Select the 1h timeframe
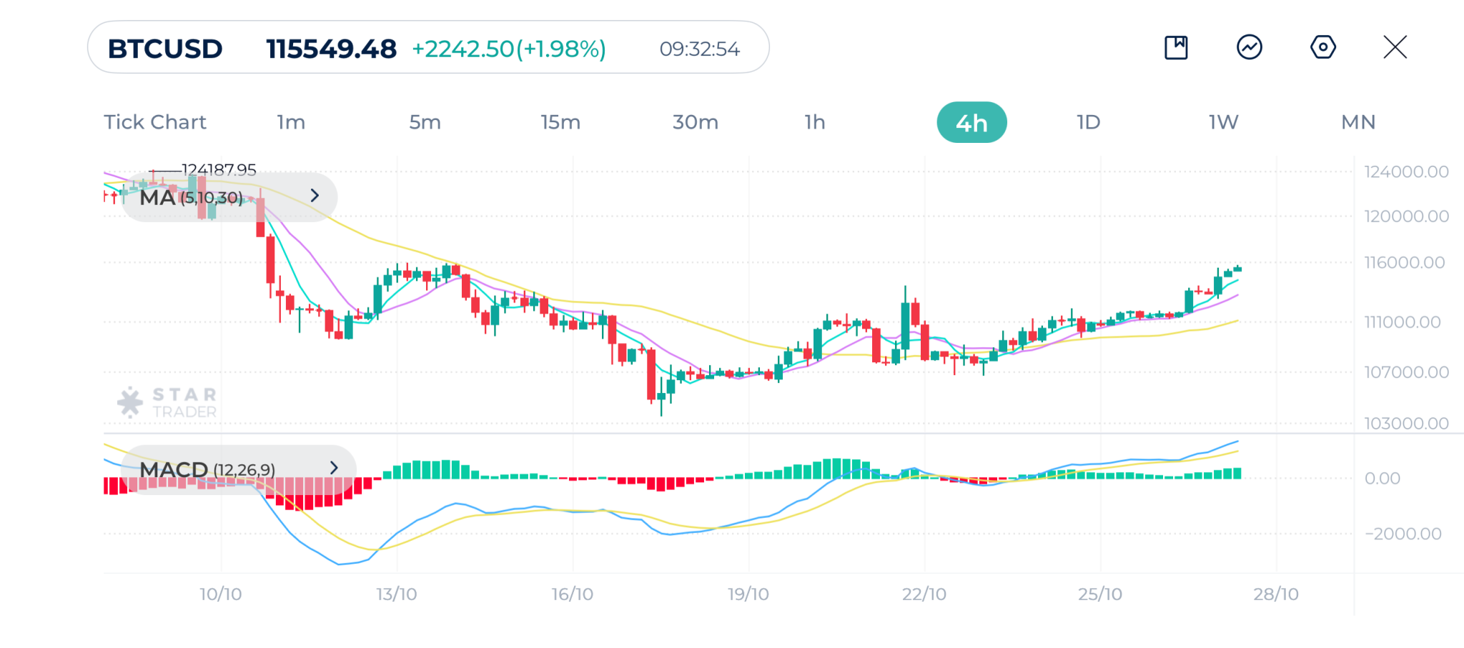The image size is (1464, 648). (x=815, y=122)
